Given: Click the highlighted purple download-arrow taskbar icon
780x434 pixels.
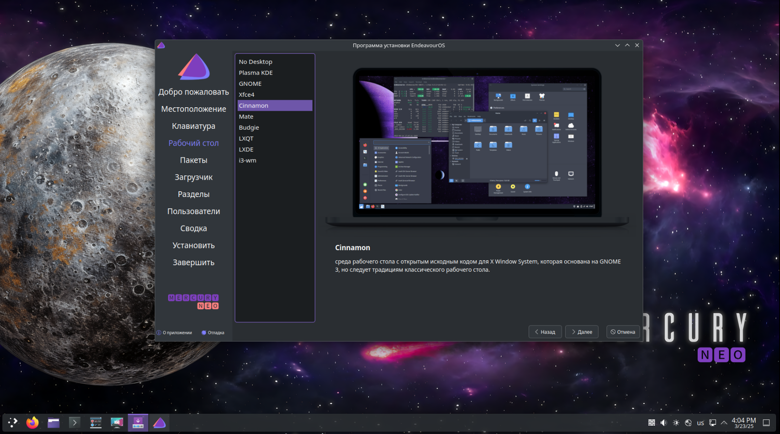Looking at the screenshot, I should pyautogui.click(x=138, y=423).
